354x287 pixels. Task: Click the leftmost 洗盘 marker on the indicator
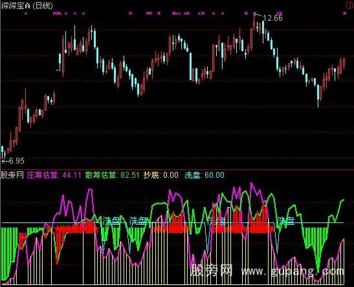(111, 221)
